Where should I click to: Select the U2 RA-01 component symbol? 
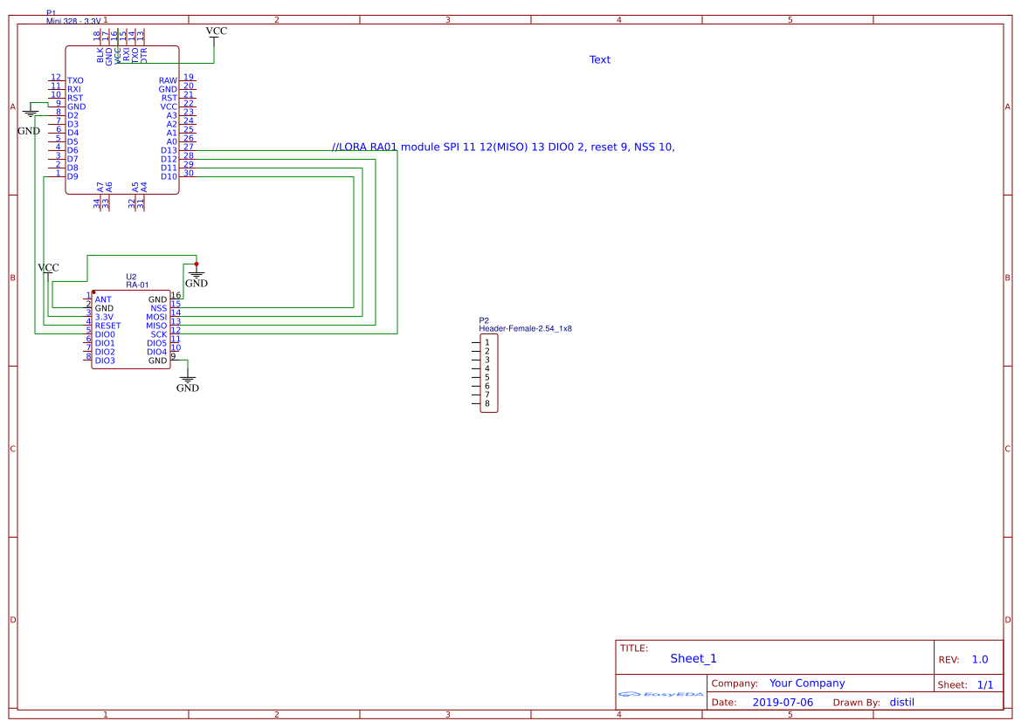[x=130, y=327]
